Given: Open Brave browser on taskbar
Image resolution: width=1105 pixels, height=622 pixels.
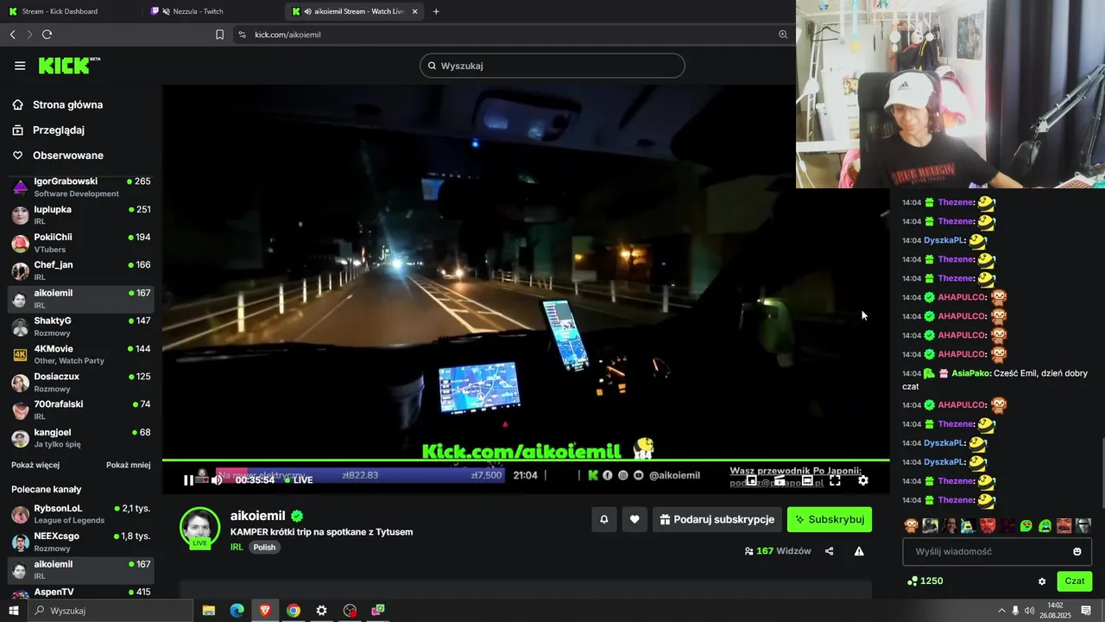Looking at the screenshot, I should point(265,611).
